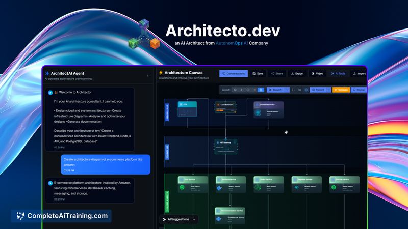Select the first layout icon after Layout label
This screenshot has width=408, height=229.
(235, 90)
